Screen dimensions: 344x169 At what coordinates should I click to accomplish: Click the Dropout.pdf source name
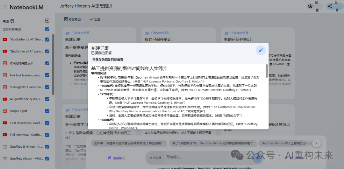point(18,111)
